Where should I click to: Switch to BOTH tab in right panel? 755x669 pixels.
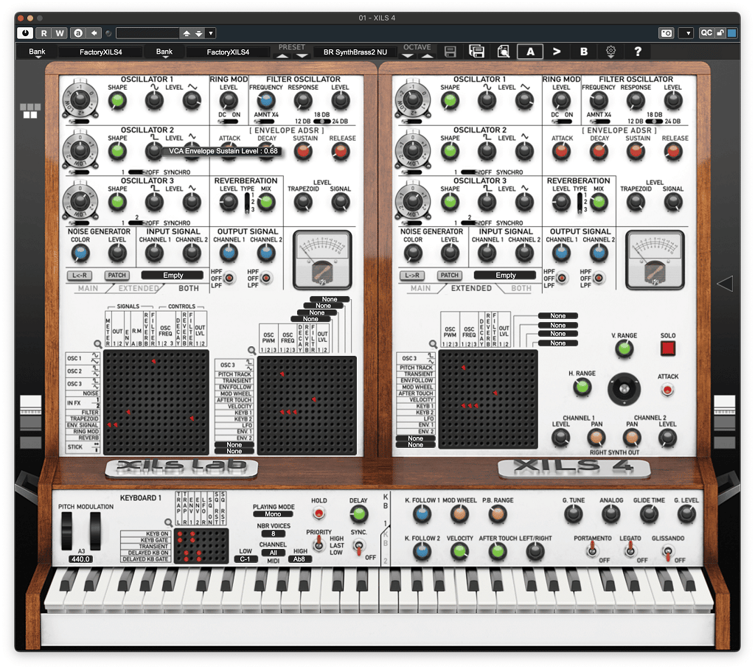point(521,288)
